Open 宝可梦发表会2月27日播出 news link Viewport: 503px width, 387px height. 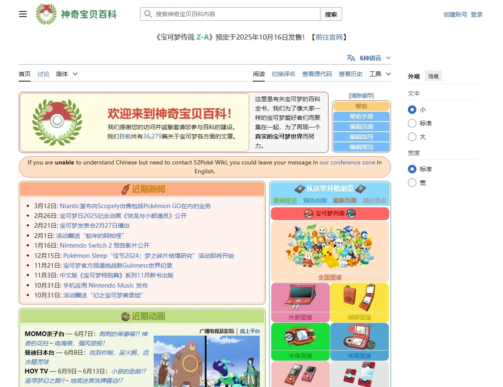point(94,226)
